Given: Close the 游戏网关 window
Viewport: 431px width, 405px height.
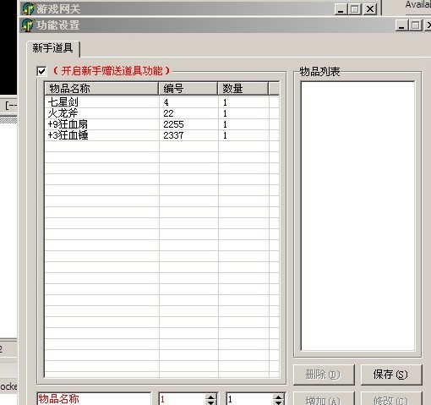Looking at the screenshot, I should pos(370,9).
